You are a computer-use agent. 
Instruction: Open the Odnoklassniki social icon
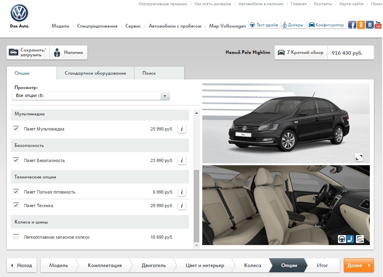coord(361,25)
